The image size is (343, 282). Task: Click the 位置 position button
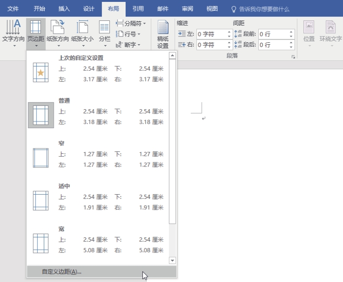[x=309, y=33]
